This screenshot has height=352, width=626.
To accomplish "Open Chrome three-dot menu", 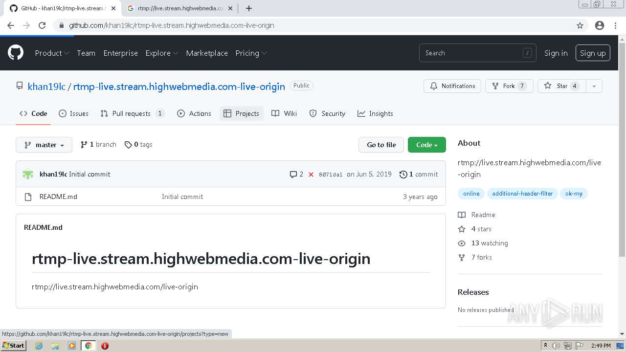I will coord(615,25).
